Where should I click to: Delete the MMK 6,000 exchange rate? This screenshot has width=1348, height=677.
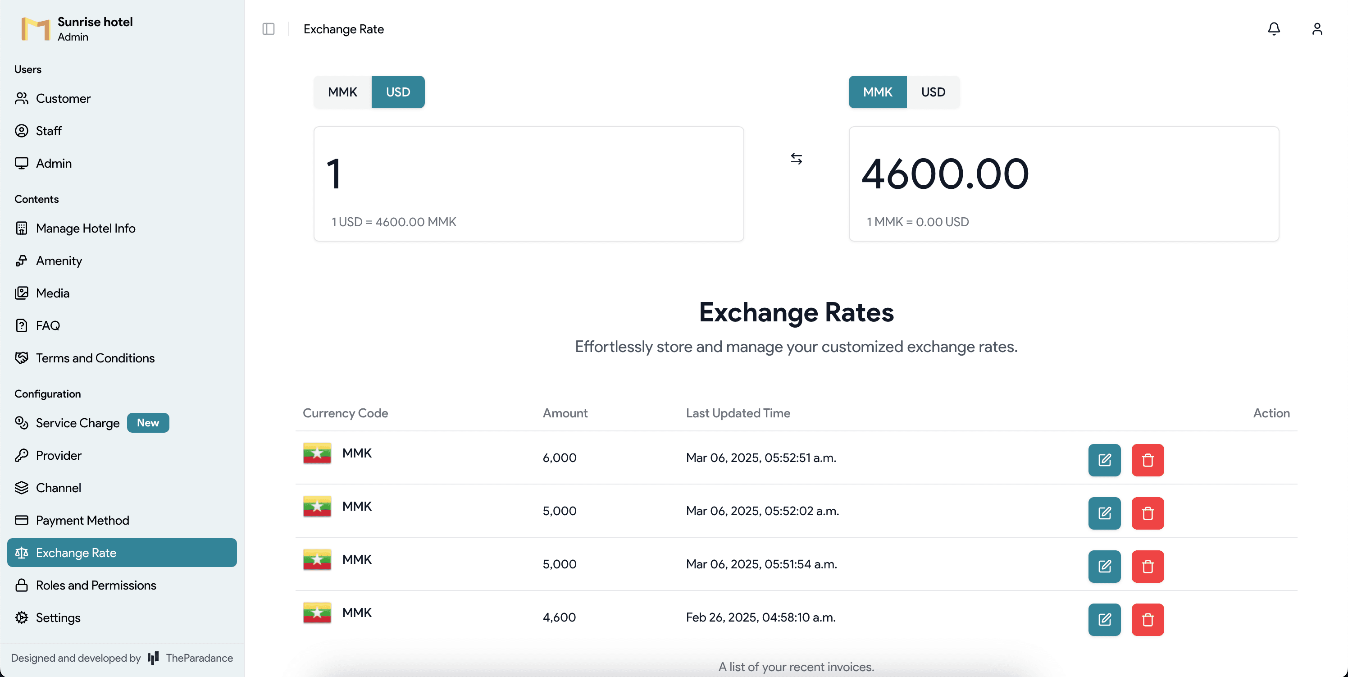click(x=1148, y=460)
